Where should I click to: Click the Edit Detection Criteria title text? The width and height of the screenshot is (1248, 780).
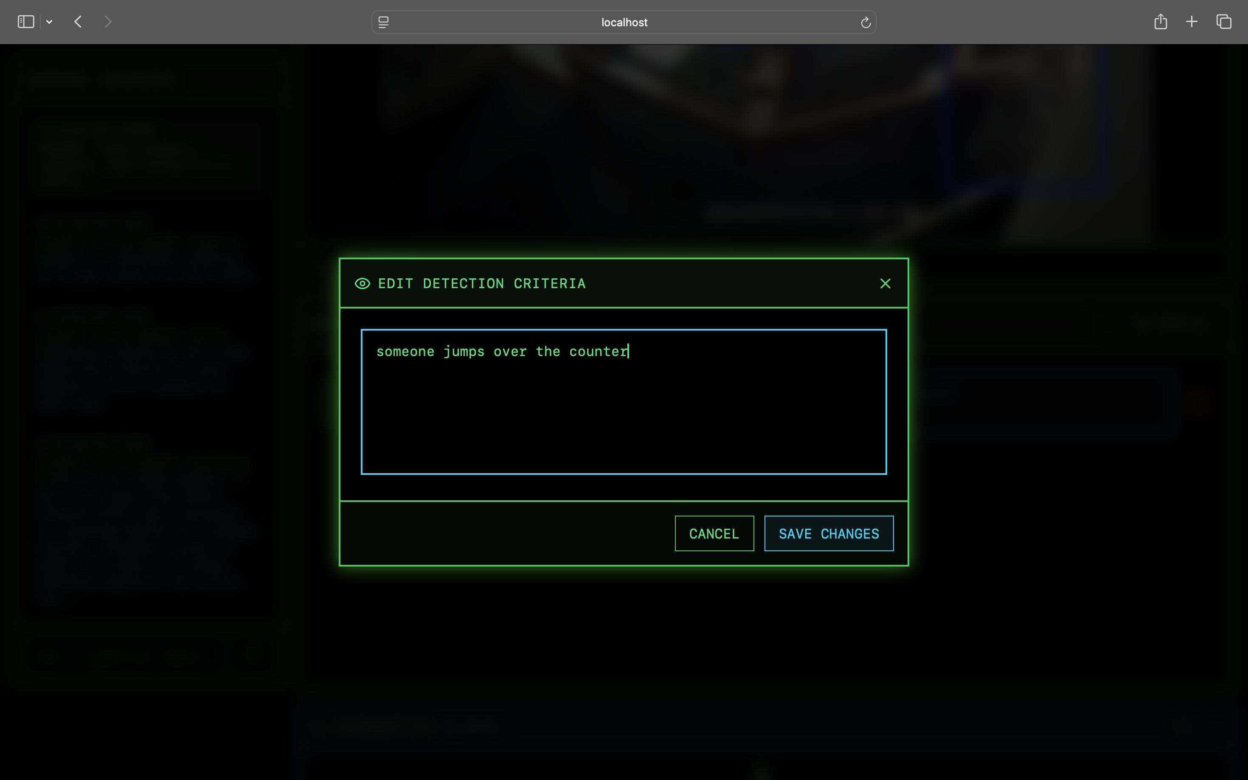[481, 284]
